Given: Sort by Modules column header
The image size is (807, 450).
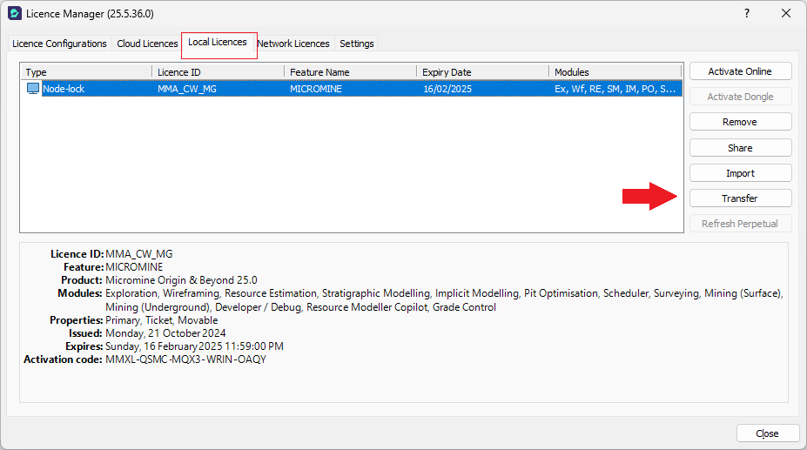Looking at the screenshot, I should [x=615, y=72].
